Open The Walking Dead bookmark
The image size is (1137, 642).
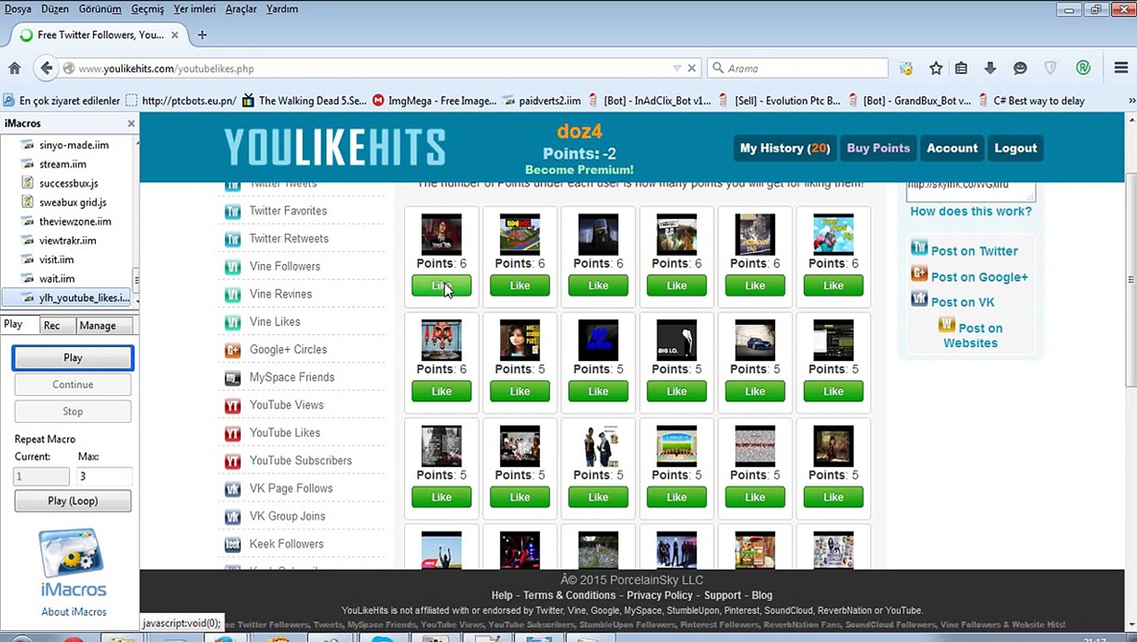(x=305, y=101)
